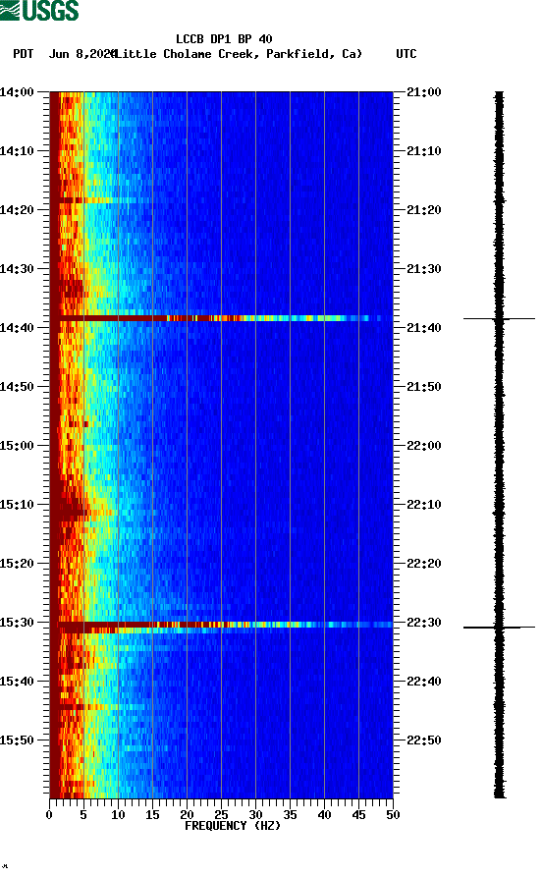Select the title text LCCB DP1 BP 40
Viewport: 542px width, 877px height.
[224, 39]
